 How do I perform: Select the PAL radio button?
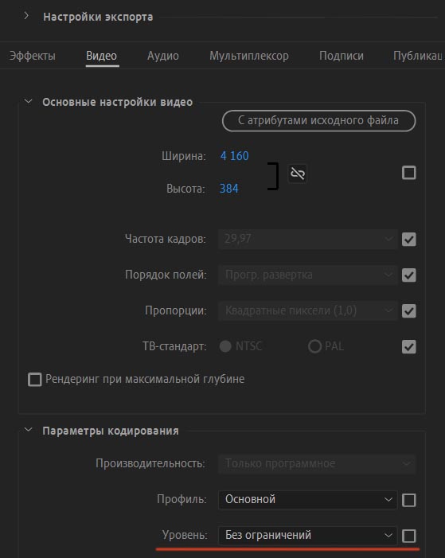click(x=314, y=346)
